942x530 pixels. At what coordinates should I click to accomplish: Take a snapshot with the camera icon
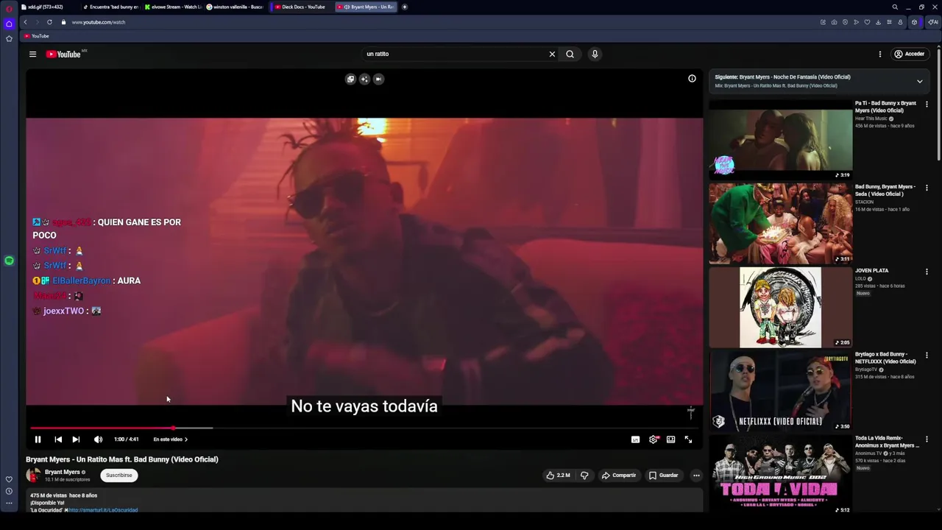(x=834, y=22)
